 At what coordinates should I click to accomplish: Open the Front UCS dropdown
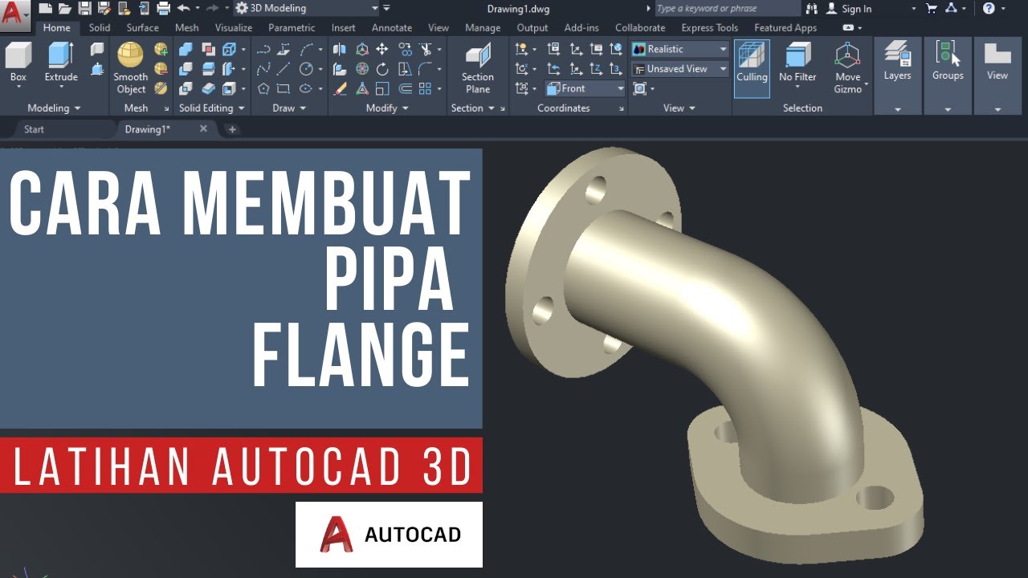pyautogui.click(x=585, y=88)
